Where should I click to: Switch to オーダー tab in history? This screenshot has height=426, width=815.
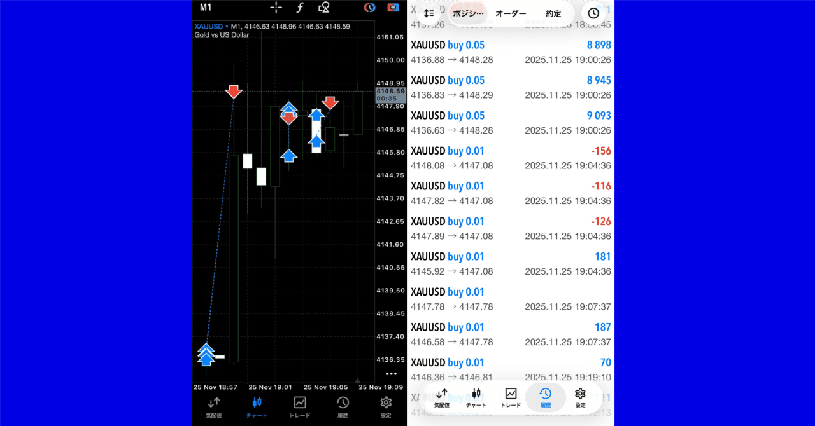(x=511, y=13)
